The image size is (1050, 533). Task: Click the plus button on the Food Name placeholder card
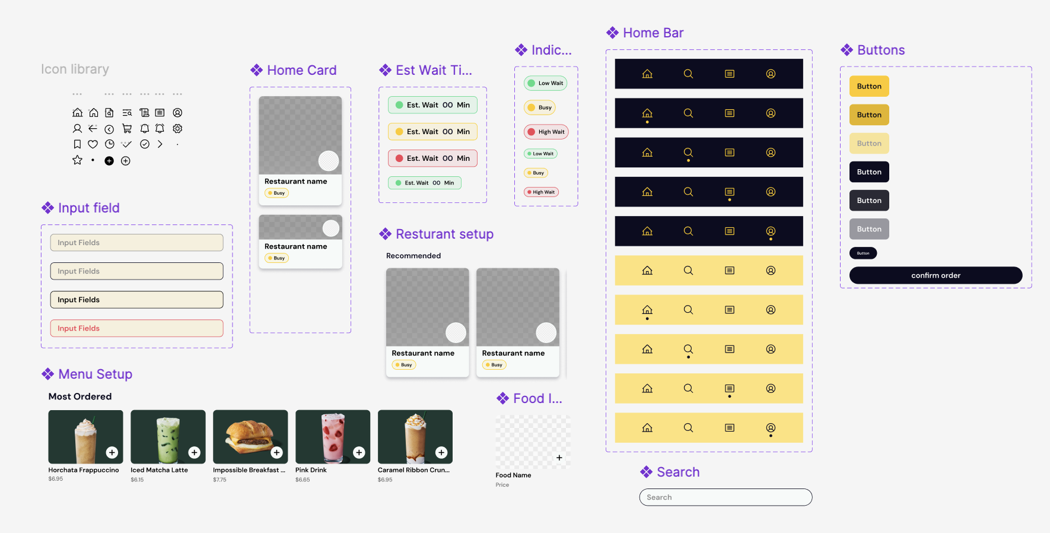pyautogui.click(x=559, y=458)
